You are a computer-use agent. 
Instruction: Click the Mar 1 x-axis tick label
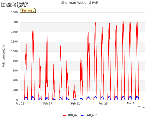131,103
